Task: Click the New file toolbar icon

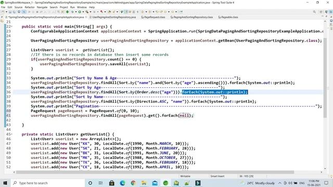Action: (x=3, y=12)
